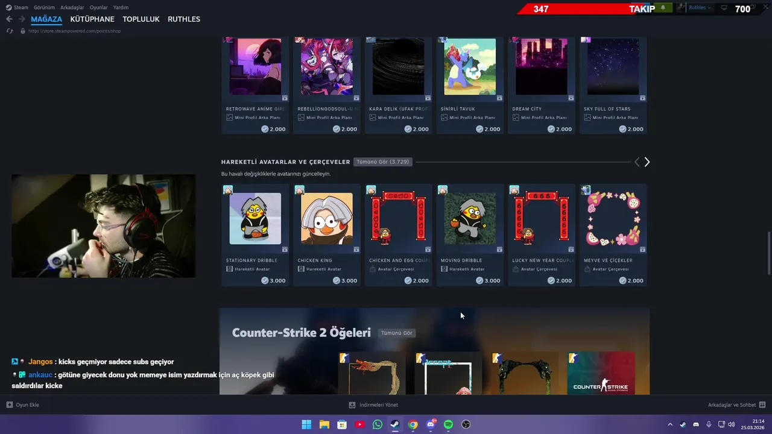
Task: Open the RUTHLES profile tab
Action: tap(184, 19)
